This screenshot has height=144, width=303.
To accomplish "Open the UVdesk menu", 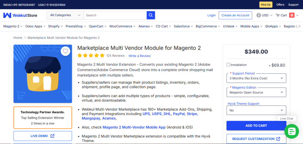I will [230, 26].
